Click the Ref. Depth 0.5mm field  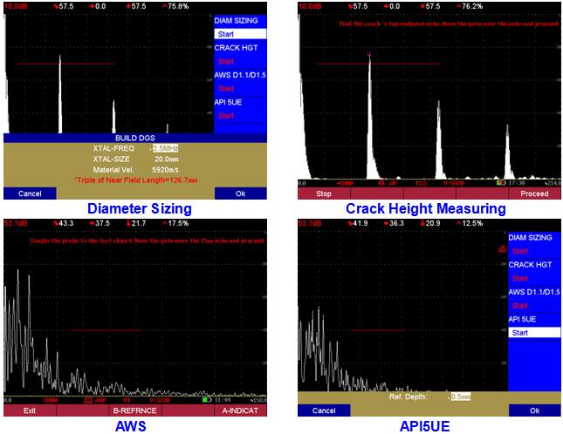(461, 397)
